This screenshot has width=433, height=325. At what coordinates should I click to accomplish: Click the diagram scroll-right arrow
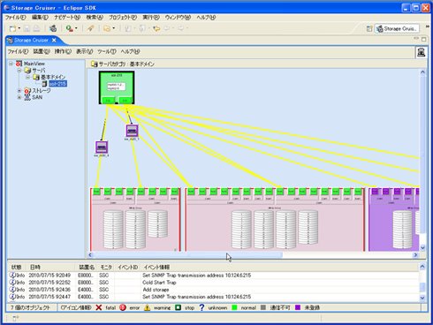coord(415,254)
